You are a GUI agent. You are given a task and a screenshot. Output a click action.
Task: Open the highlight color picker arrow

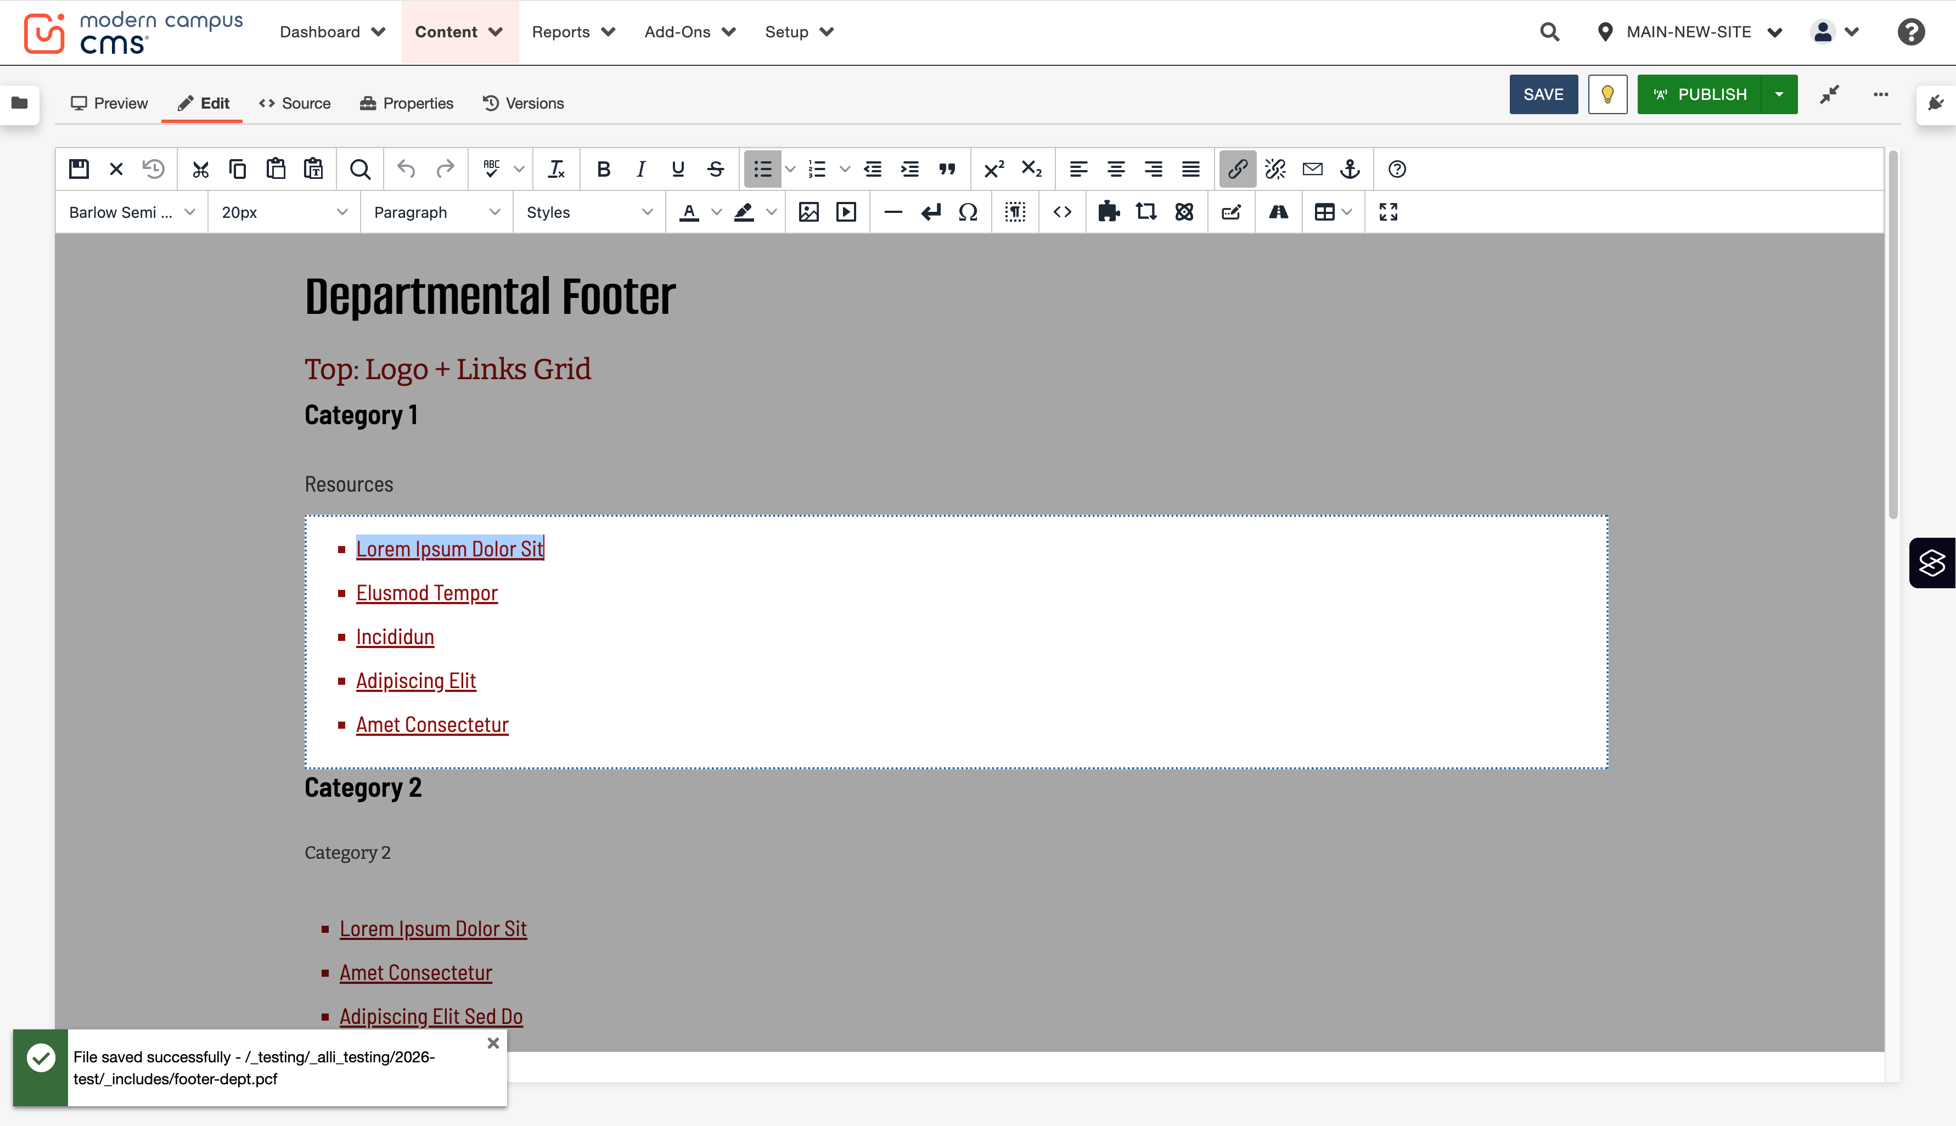click(x=771, y=212)
